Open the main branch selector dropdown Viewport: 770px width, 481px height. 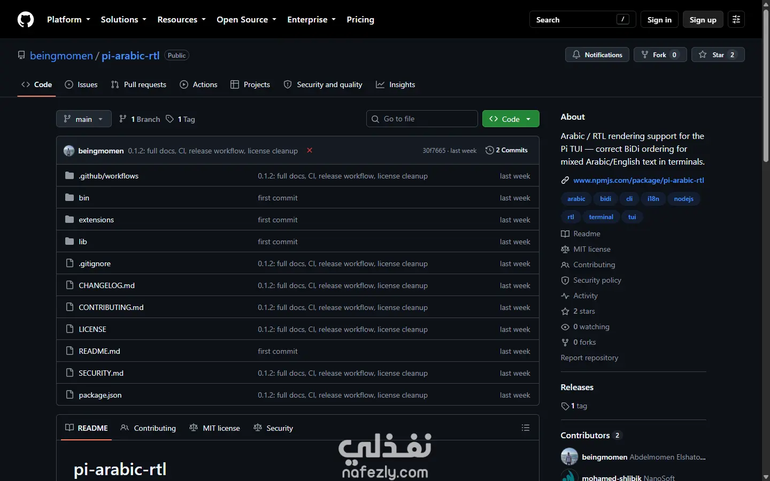84,119
